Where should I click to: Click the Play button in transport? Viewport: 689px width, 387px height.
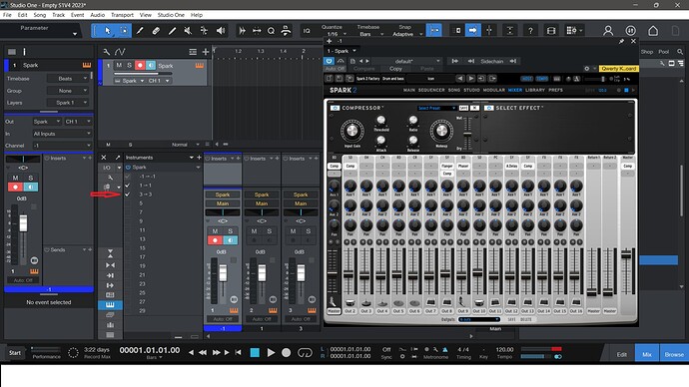(271, 352)
